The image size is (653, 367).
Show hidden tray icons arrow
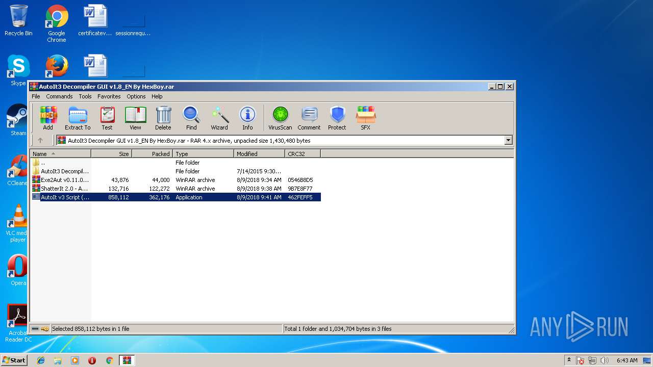[x=569, y=360]
